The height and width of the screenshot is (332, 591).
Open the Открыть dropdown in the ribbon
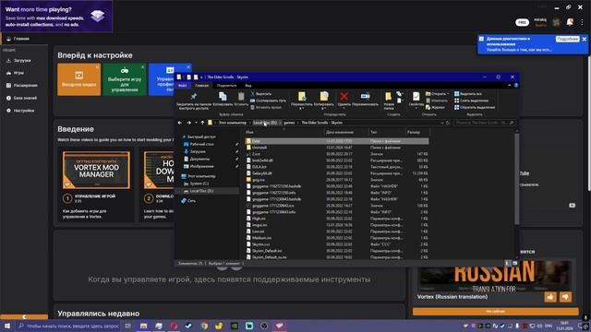tap(437, 94)
